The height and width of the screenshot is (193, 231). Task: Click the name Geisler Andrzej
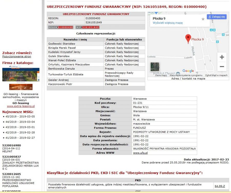coord(59,80)
